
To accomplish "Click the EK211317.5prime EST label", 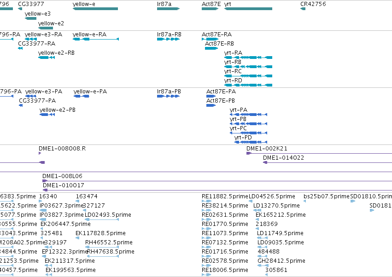I will 70,261.
